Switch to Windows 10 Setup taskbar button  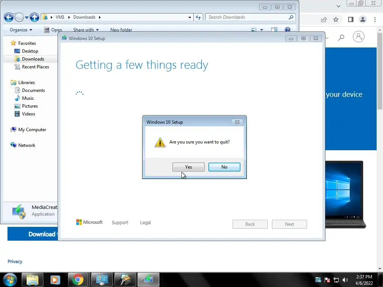(x=148, y=280)
